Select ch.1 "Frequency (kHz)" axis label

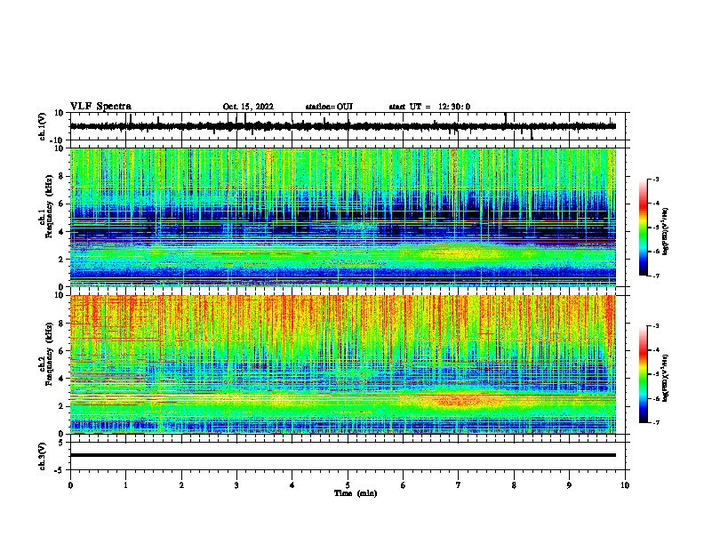pyautogui.click(x=49, y=207)
